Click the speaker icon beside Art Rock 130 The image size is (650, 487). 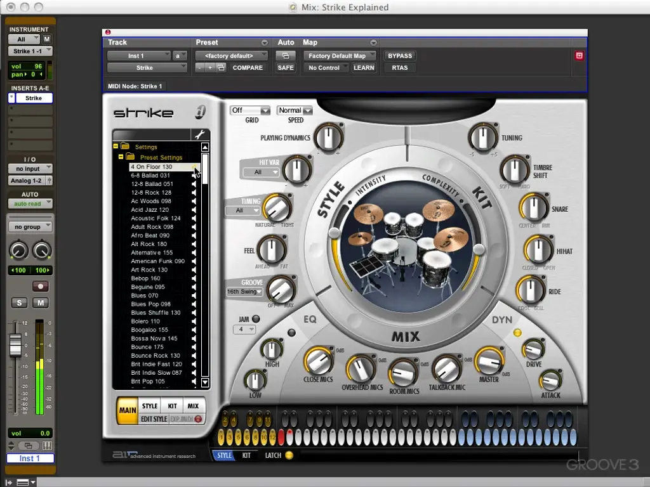(194, 269)
